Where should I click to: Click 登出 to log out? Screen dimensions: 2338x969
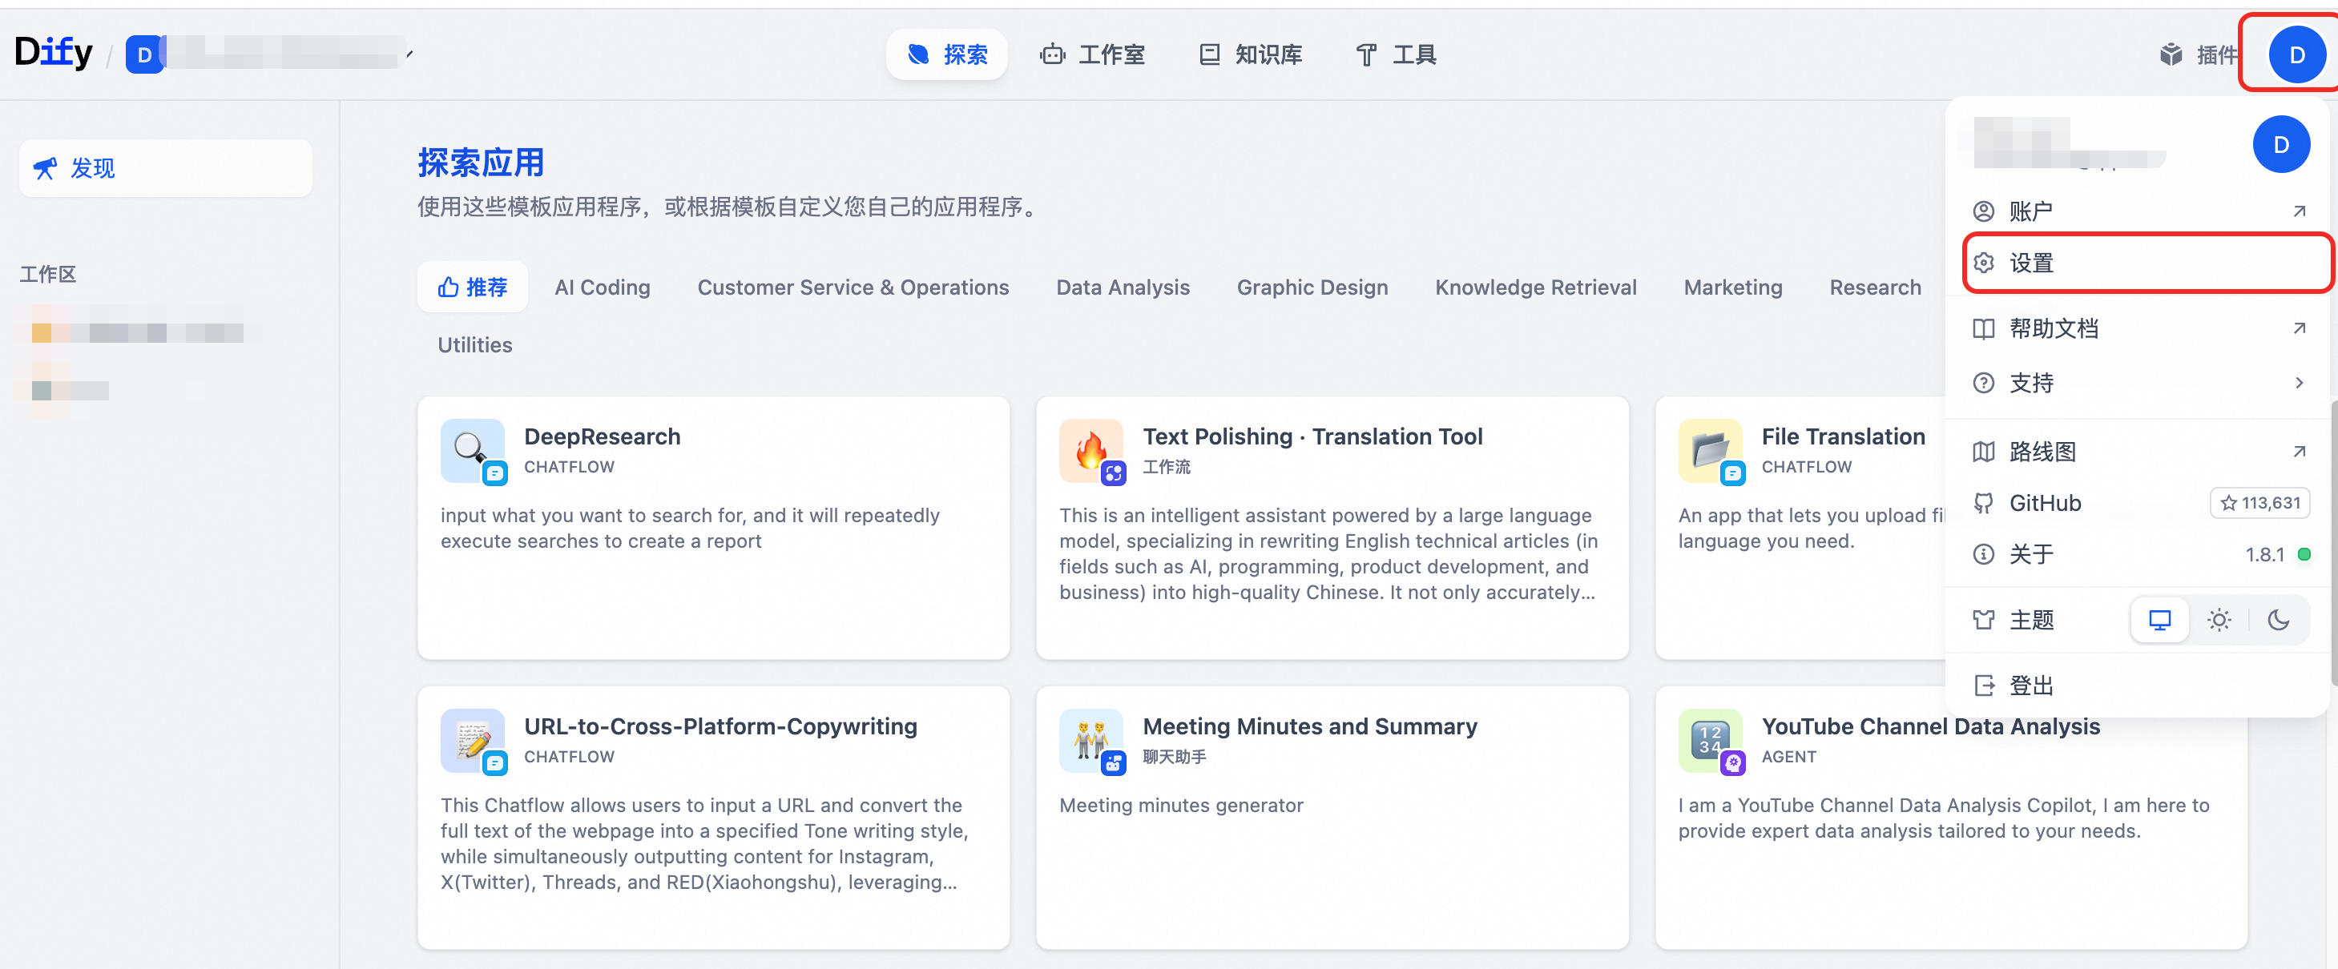2030,685
